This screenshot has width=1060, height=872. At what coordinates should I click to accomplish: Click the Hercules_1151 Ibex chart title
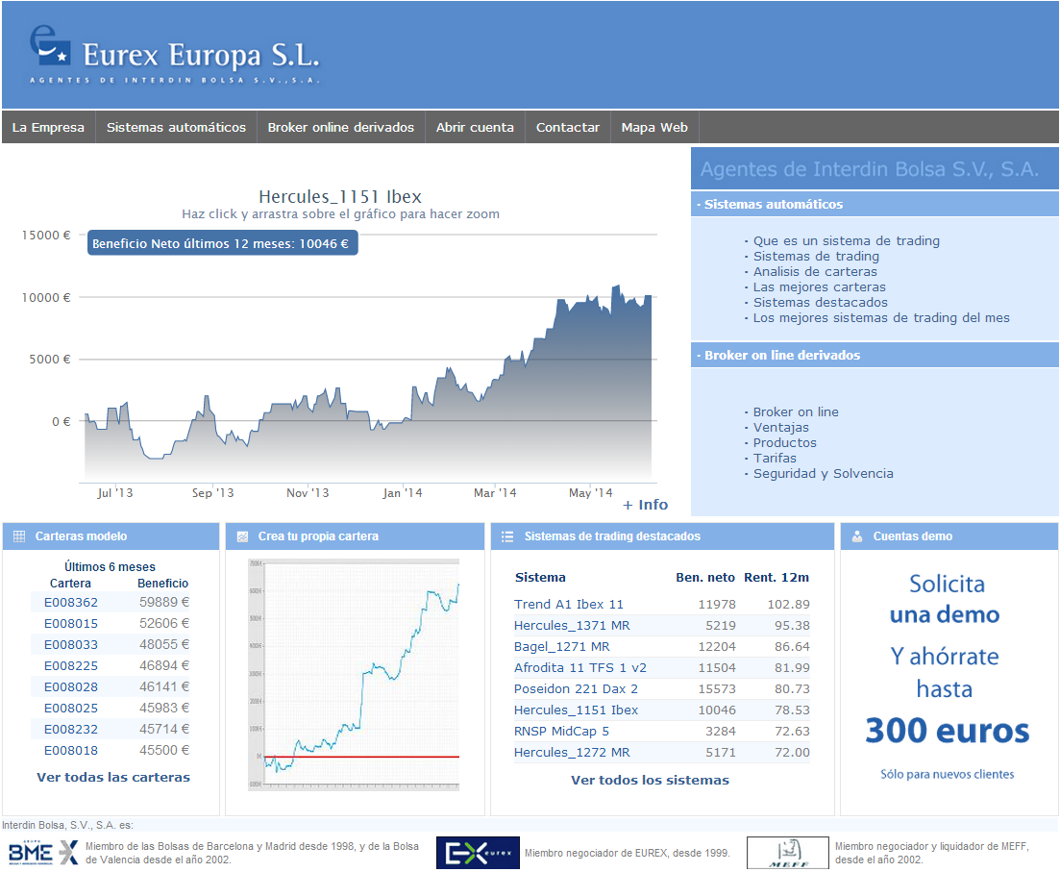(340, 197)
